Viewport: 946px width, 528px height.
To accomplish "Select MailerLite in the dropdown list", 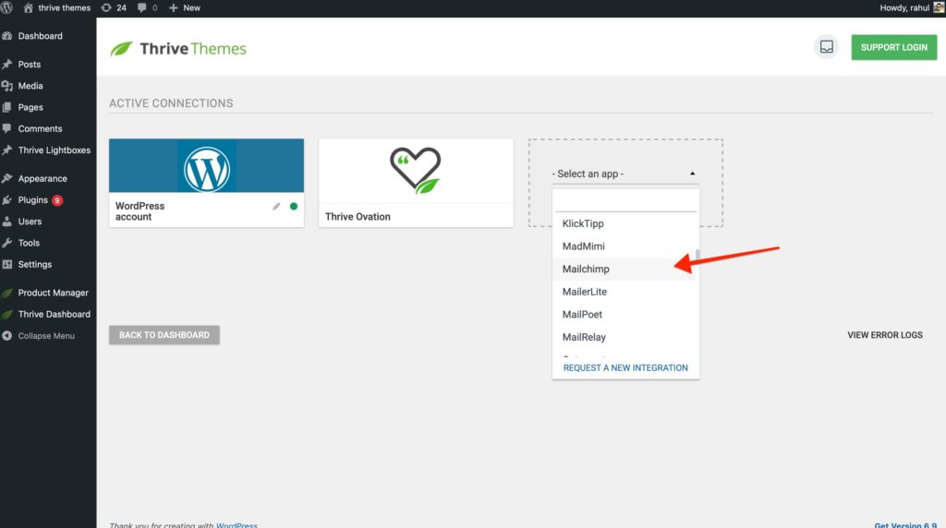I will tap(584, 292).
